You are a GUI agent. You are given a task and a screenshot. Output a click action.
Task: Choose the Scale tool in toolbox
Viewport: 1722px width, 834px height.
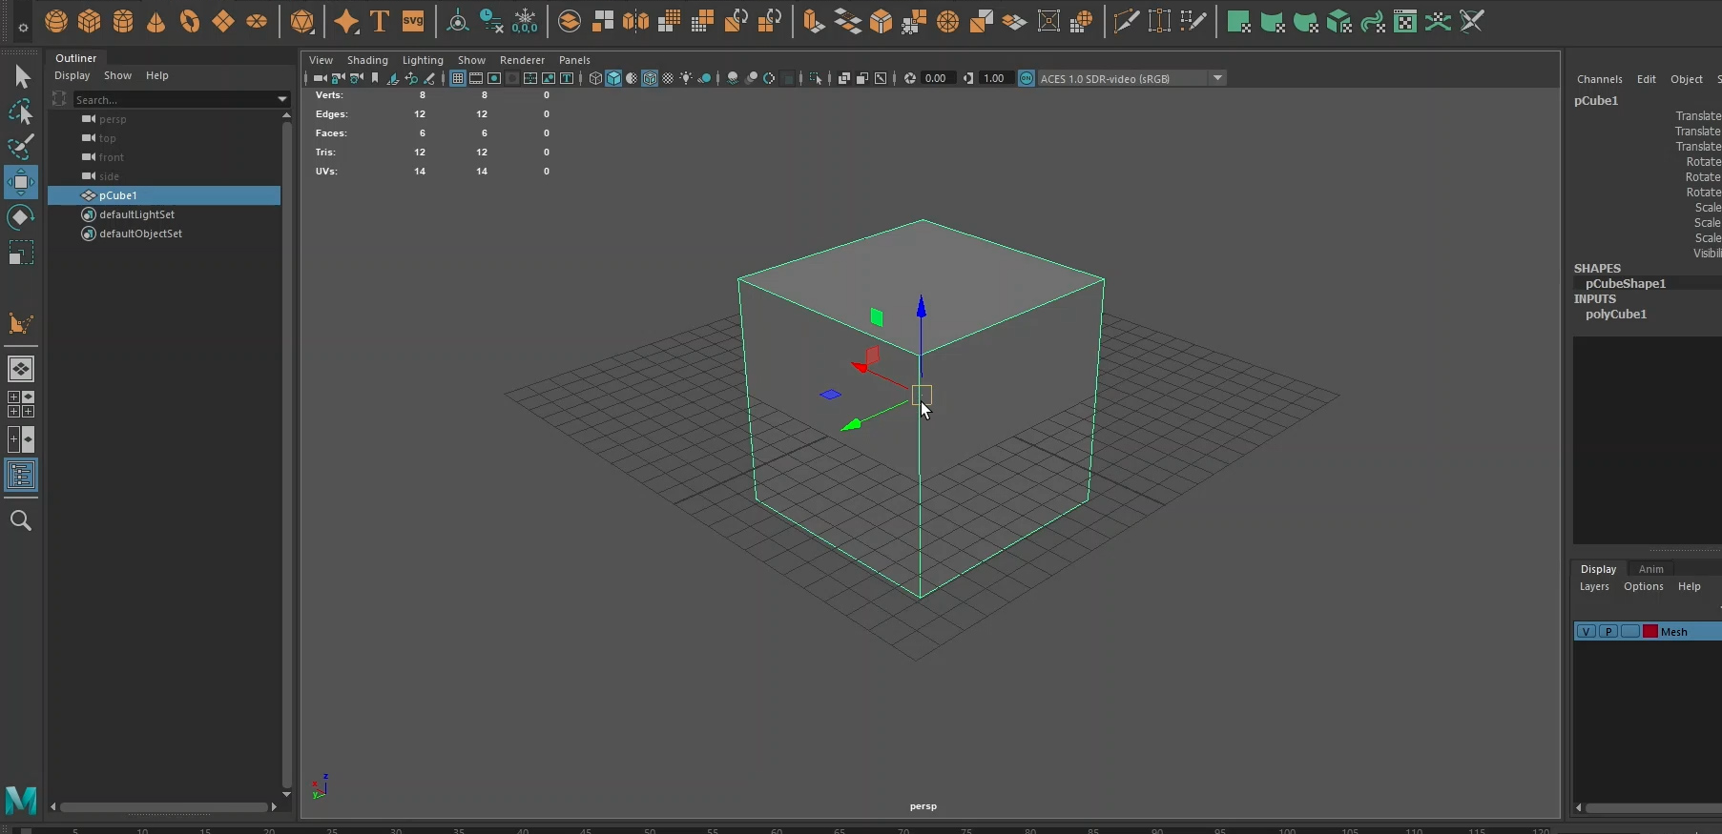pyautogui.click(x=20, y=253)
